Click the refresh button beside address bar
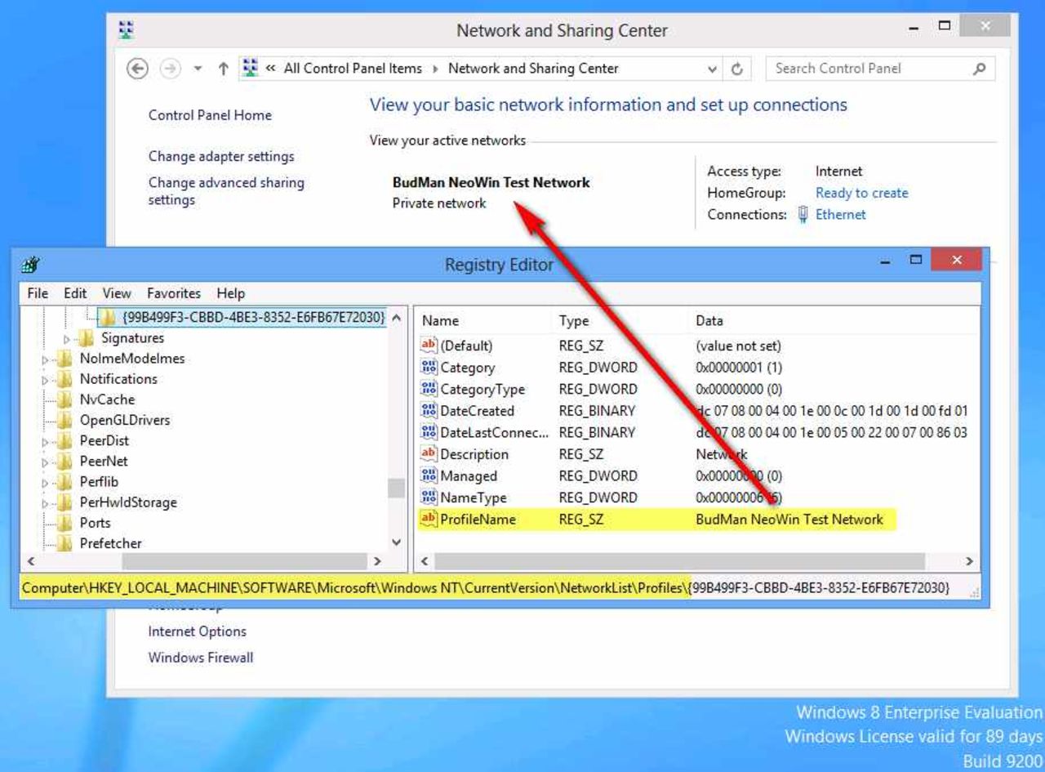This screenshot has height=772, width=1045. (x=736, y=69)
